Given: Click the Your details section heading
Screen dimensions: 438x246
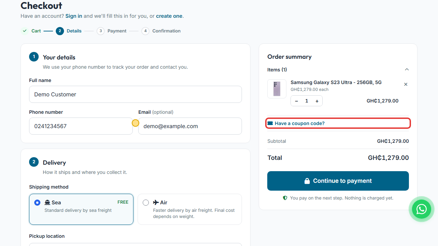Looking at the screenshot, I should pyautogui.click(x=59, y=57).
